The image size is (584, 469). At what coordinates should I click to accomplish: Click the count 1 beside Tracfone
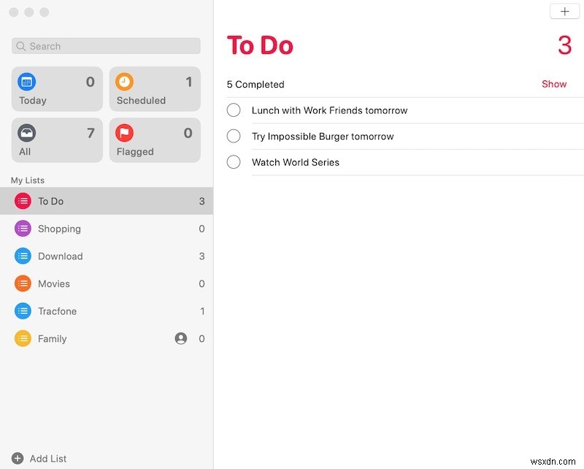(x=202, y=311)
